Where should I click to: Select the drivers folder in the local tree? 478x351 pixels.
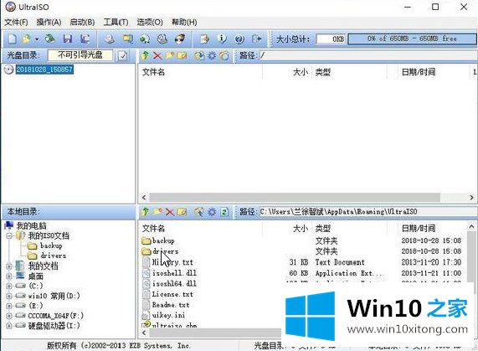coord(53,256)
